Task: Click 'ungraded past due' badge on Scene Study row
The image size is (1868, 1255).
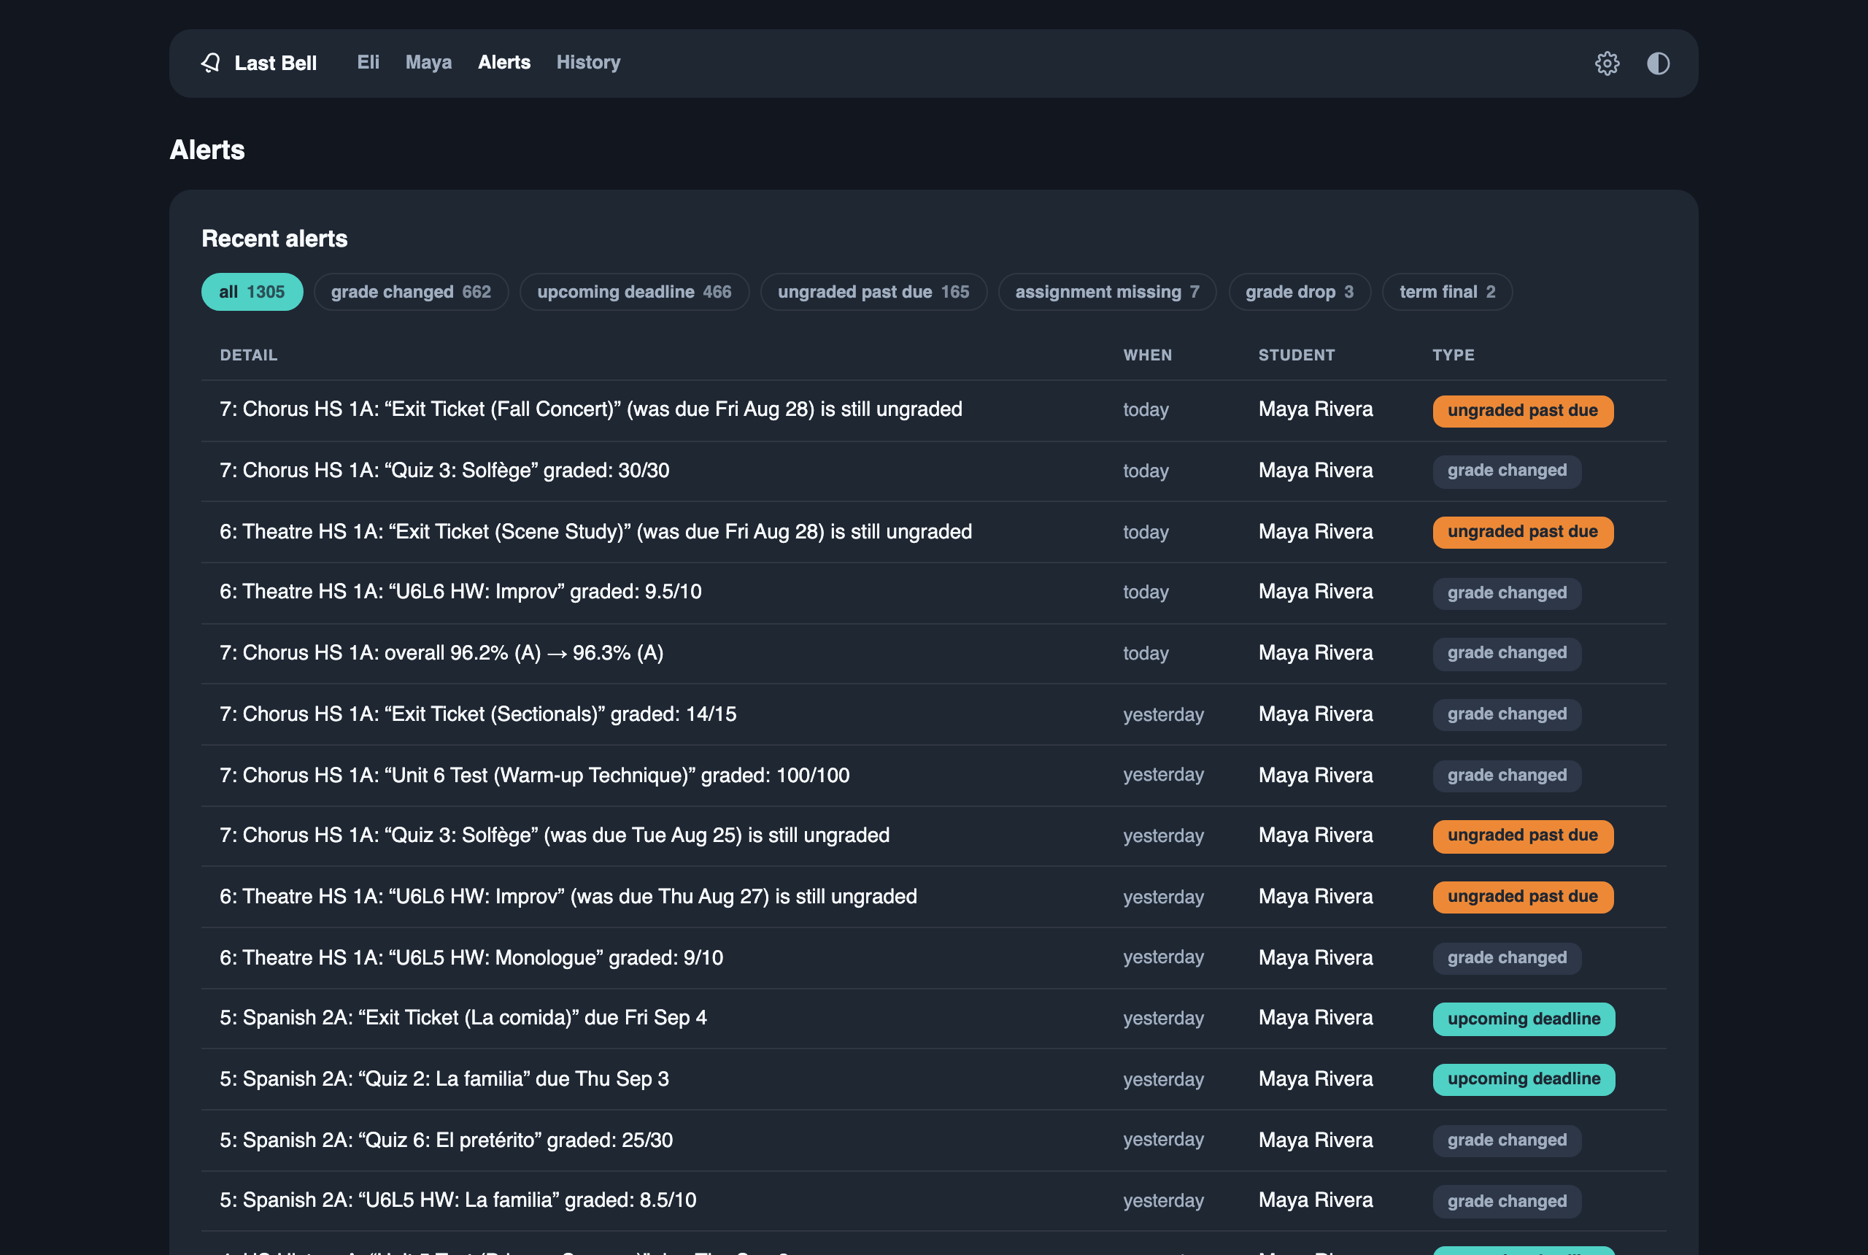Action: [x=1522, y=532]
